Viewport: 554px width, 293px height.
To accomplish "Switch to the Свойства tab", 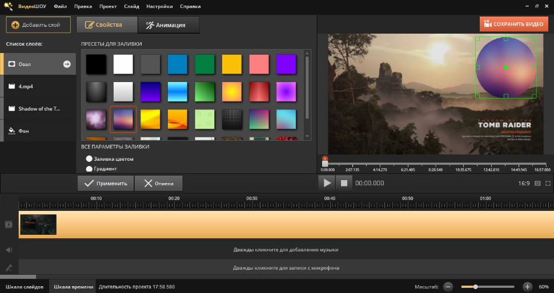I will (x=107, y=25).
